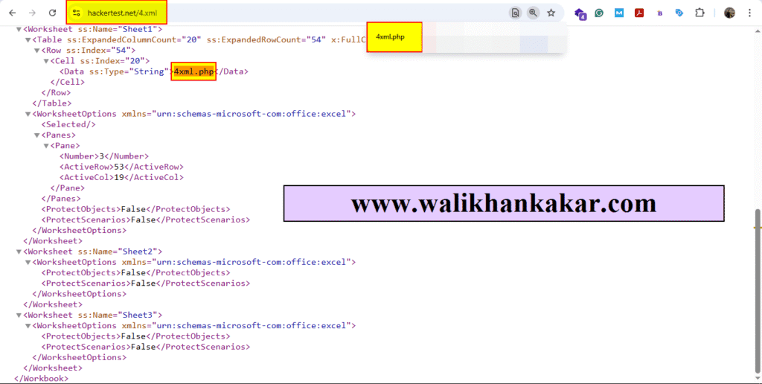Reload the 4.xml page
The height and width of the screenshot is (384, 762).
pos(53,13)
